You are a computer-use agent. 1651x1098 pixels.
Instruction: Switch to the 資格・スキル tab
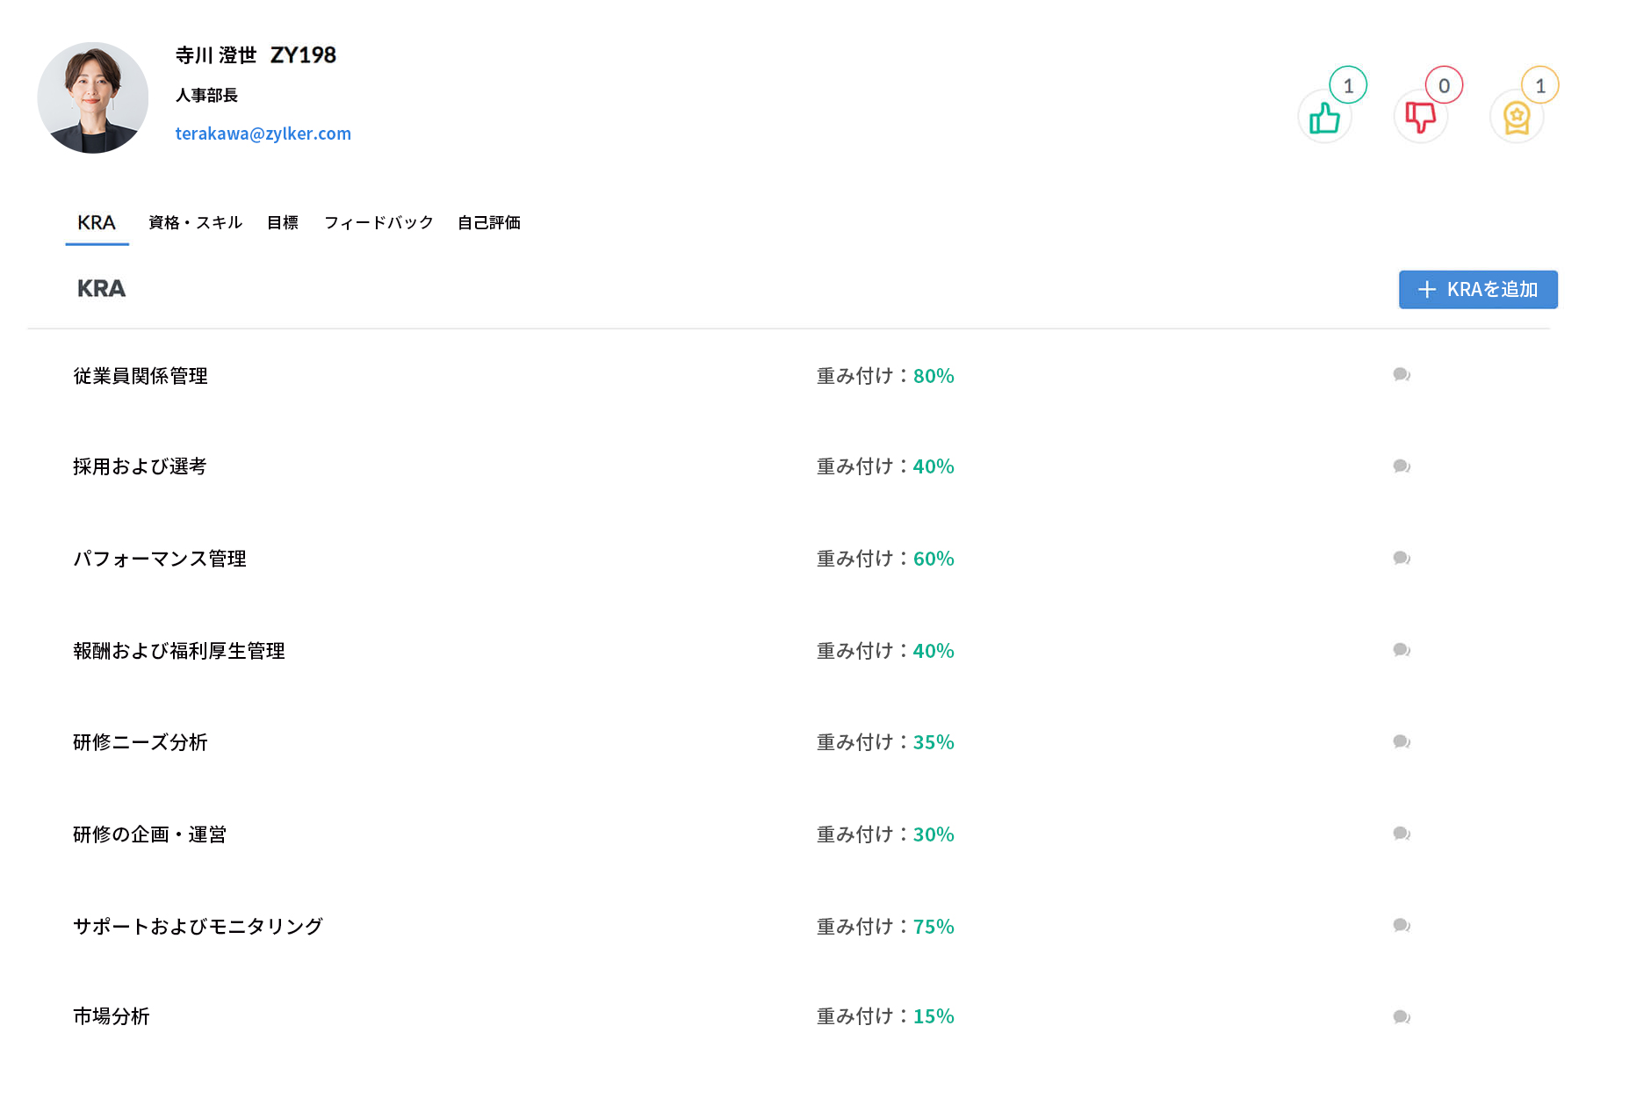195,222
